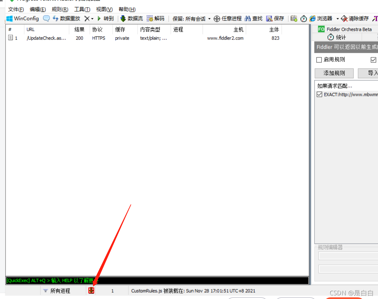Click the 200 result cell
The width and height of the screenshot is (378, 299).
click(x=79, y=38)
